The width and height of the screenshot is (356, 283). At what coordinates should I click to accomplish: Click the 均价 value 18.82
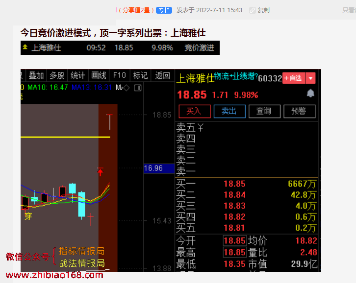click(x=306, y=240)
